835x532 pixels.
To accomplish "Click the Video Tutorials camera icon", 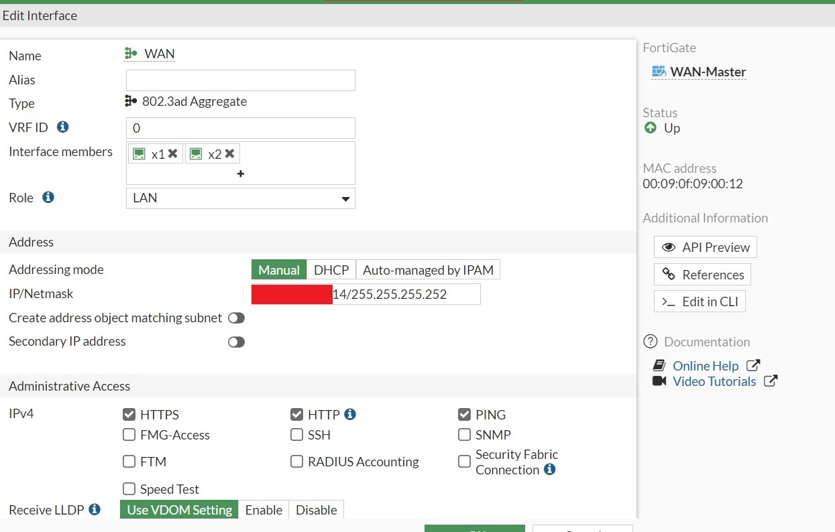I will pyautogui.click(x=659, y=381).
